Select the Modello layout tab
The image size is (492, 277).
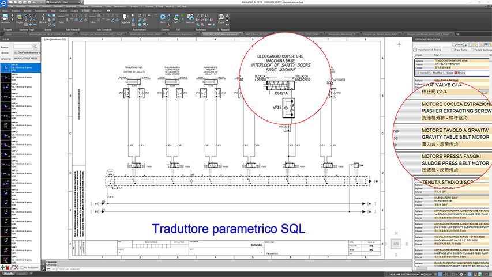(x=9, y=274)
